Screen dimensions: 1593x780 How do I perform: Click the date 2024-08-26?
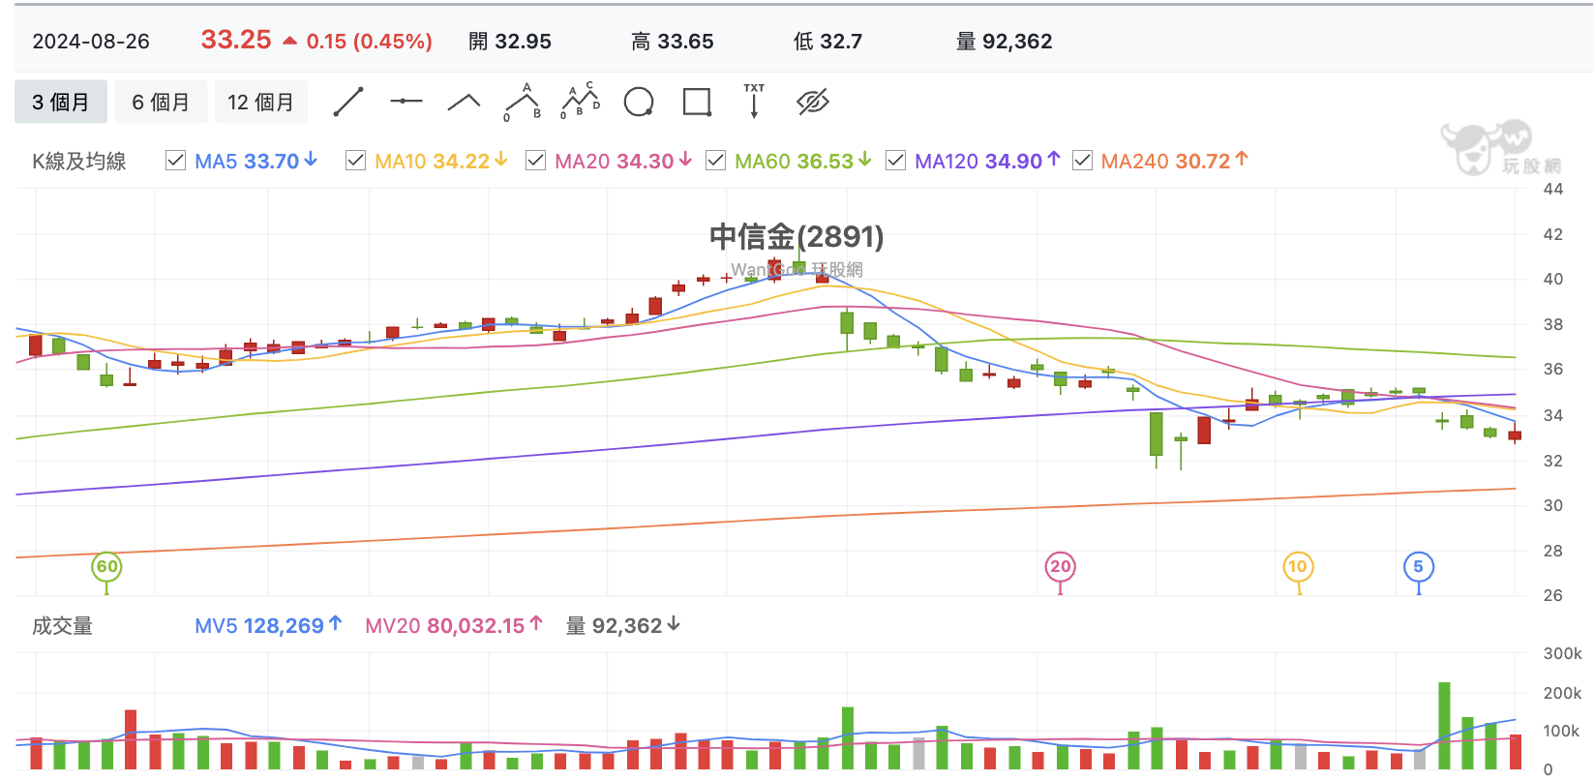[91, 42]
